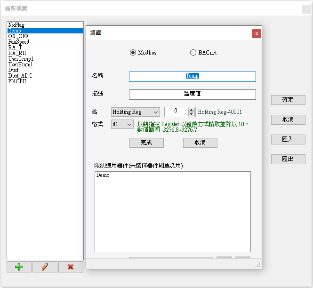Close the 編輯 dialog with red X

coord(256,33)
